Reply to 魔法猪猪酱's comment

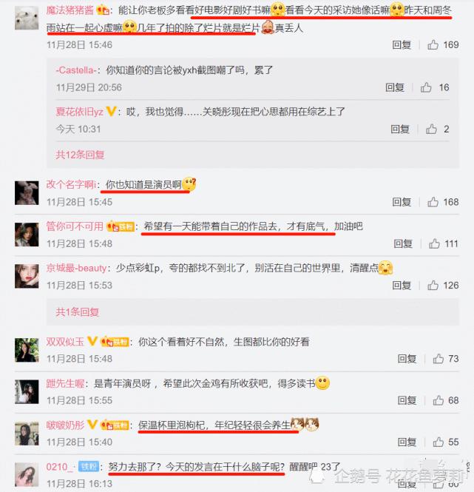(x=402, y=45)
